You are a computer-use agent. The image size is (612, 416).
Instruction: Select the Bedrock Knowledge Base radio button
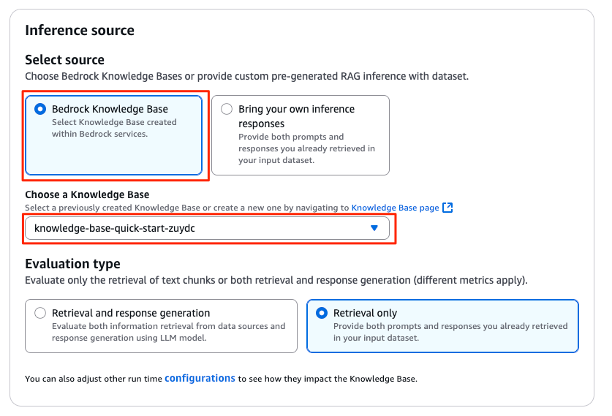(x=40, y=109)
